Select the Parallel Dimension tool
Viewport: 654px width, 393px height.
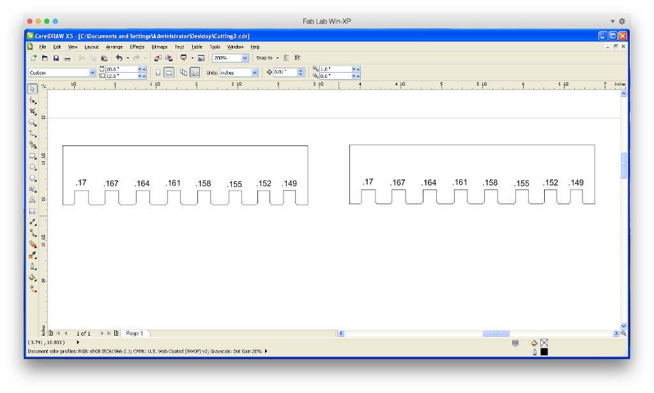[x=33, y=223]
